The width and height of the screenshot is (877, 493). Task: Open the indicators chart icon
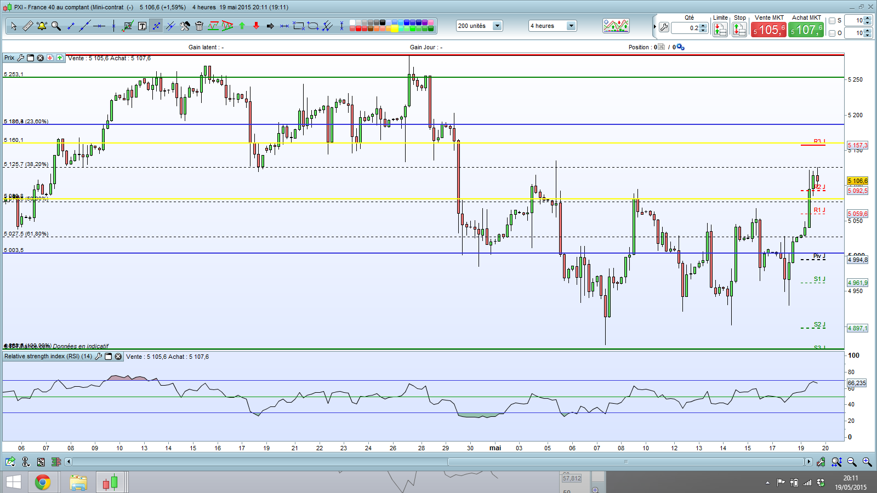(x=616, y=26)
